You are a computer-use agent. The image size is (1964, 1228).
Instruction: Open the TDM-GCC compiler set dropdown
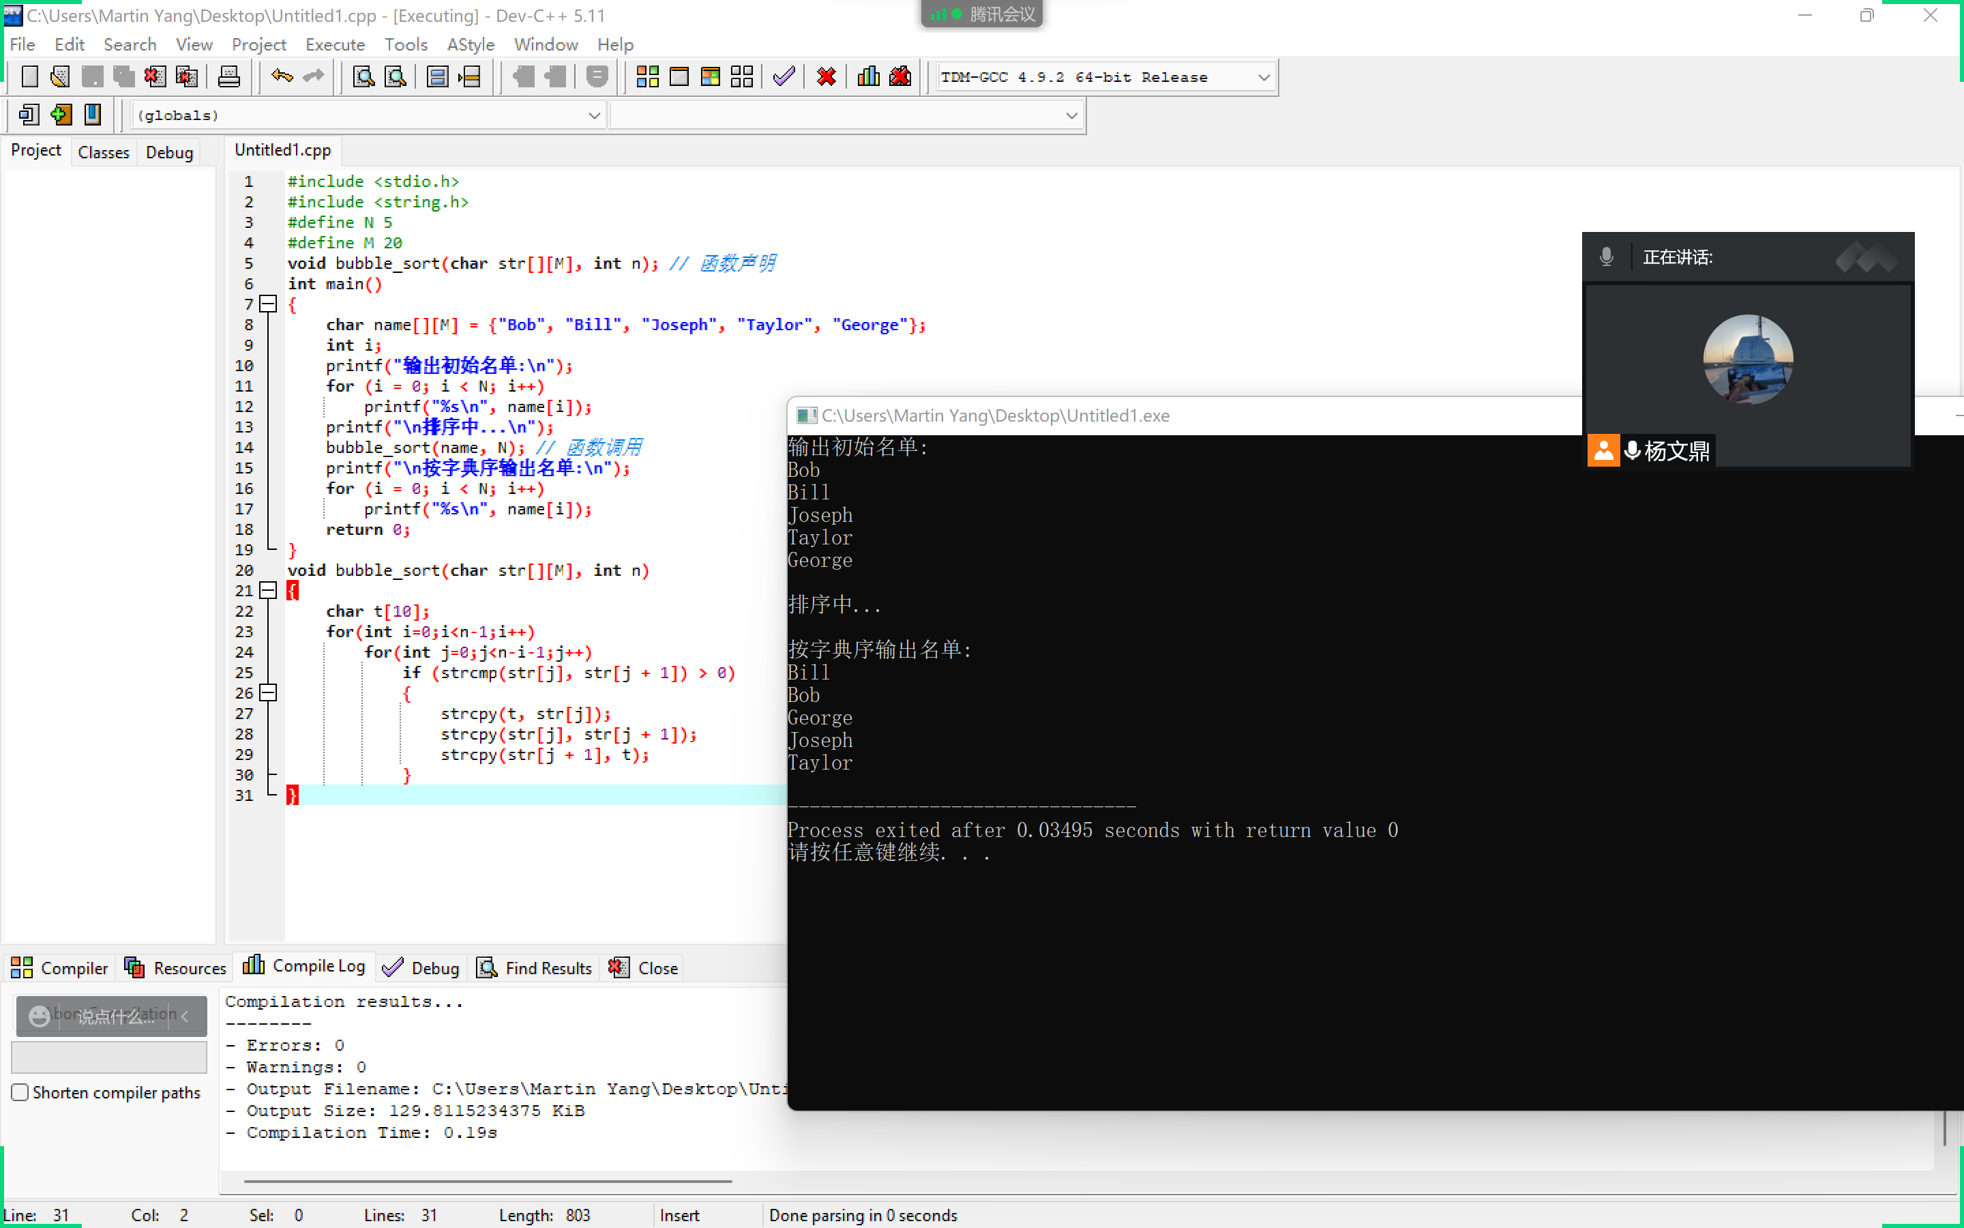coord(1263,78)
